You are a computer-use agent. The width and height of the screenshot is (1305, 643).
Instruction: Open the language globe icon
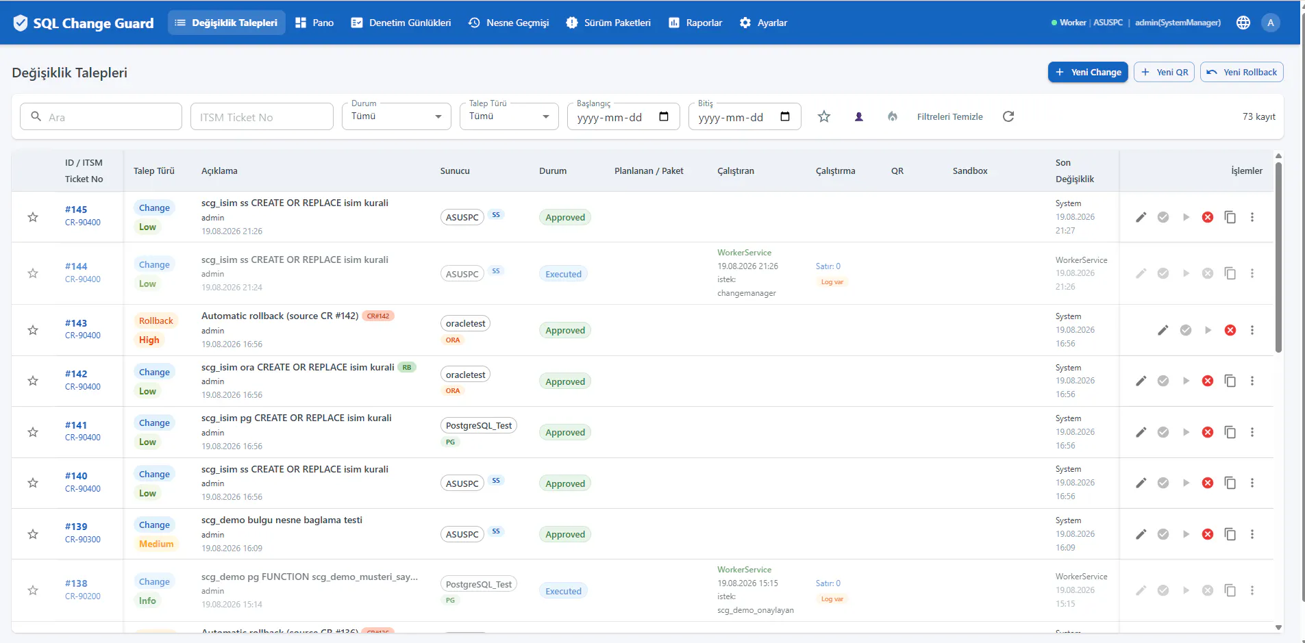[x=1243, y=23]
